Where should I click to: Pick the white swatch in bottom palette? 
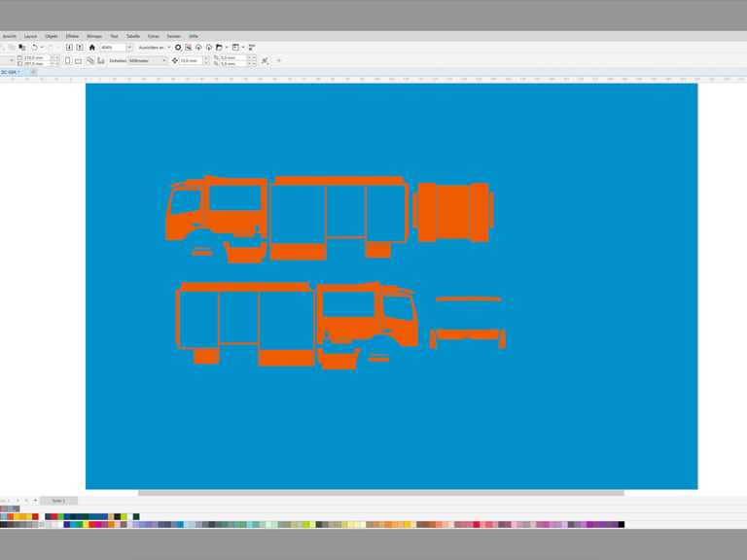[60, 525]
